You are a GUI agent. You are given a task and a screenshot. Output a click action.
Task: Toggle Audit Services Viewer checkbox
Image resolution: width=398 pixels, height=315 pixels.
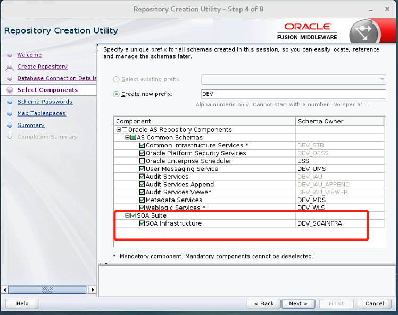click(x=142, y=192)
